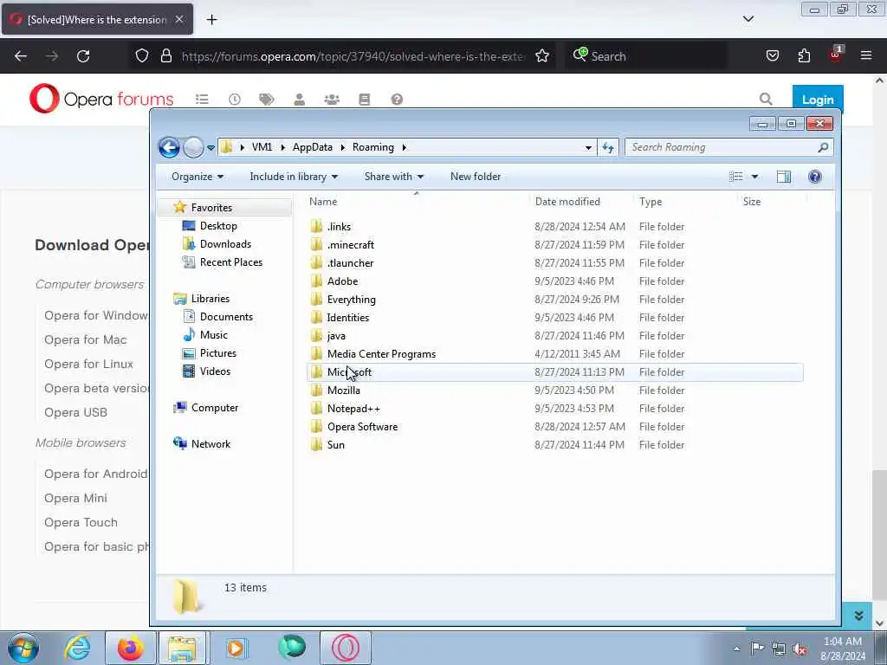Image resolution: width=887 pixels, height=665 pixels.
Task: Toggle the preview pane icon
Action: pos(783,177)
